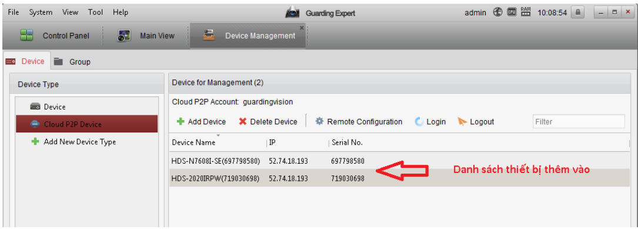Switch to the Group tab

click(72, 62)
